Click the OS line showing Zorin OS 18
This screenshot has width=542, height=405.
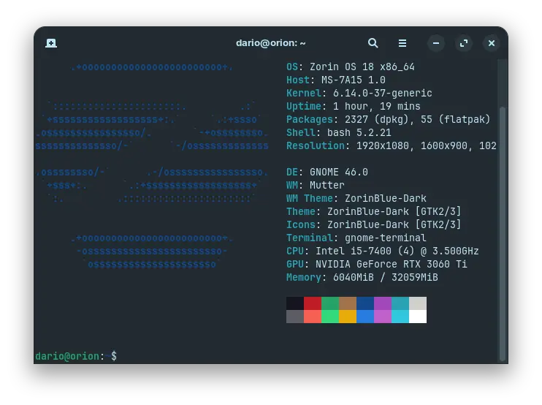coord(350,67)
